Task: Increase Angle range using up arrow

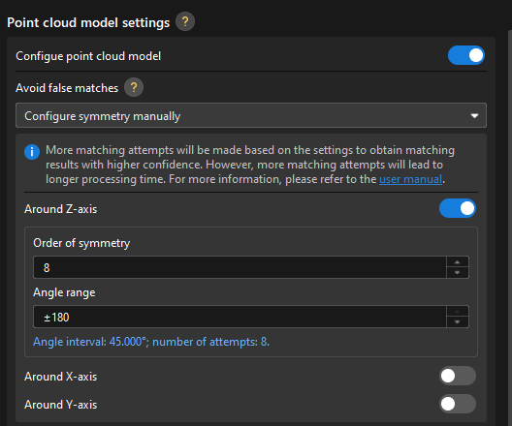Action: pyautogui.click(x=457, y=312)
